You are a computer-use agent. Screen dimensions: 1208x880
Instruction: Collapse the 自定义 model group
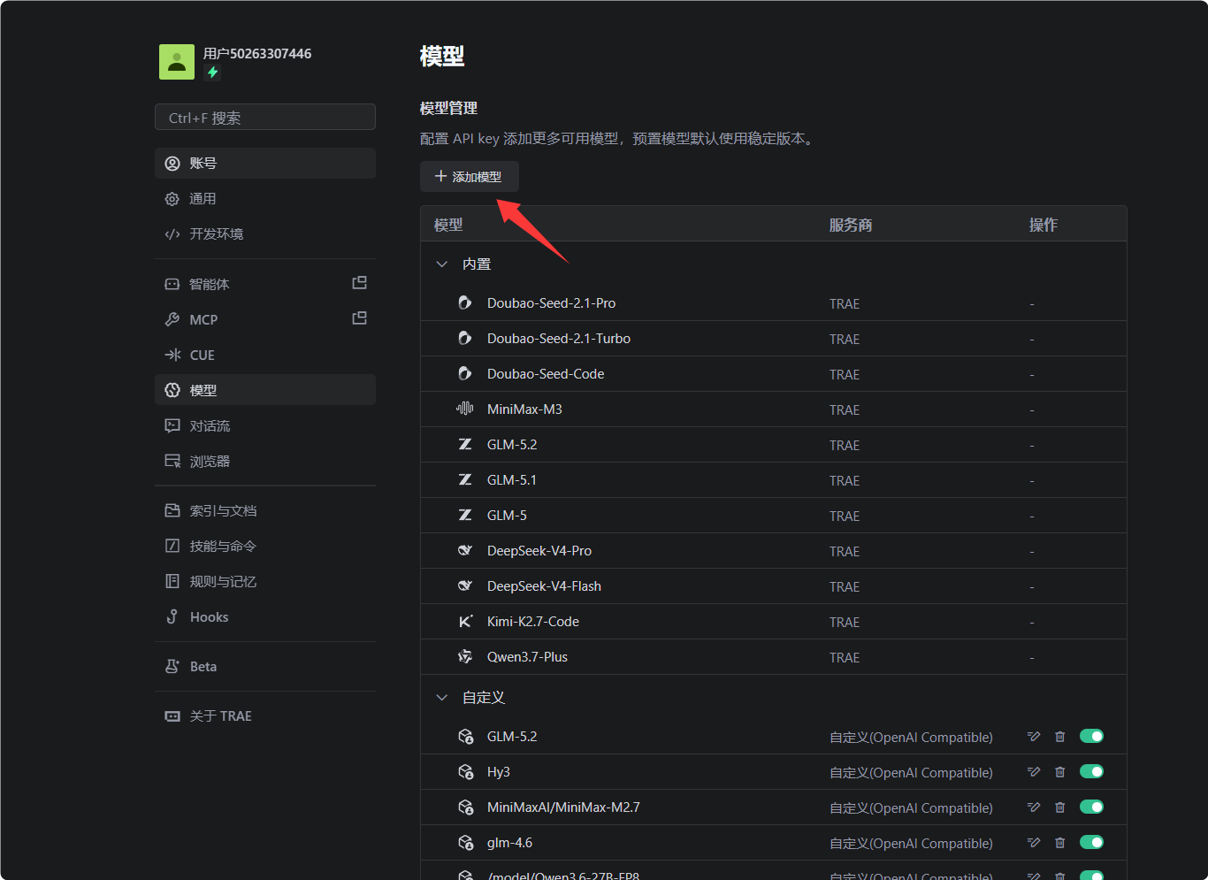tap(442, 698)
